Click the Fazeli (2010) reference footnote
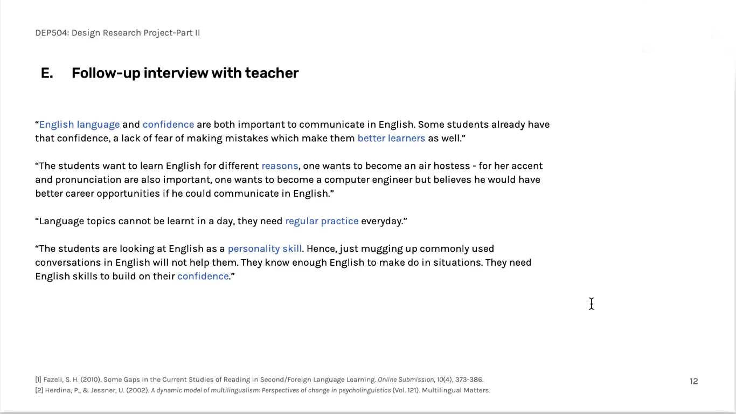 click(x=259, y=379)
